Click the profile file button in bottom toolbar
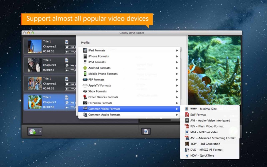 click(146, 131)
